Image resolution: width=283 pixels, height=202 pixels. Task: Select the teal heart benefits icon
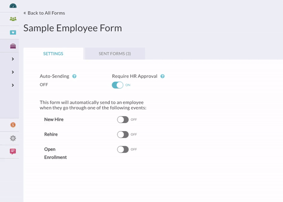coord(13,32)
